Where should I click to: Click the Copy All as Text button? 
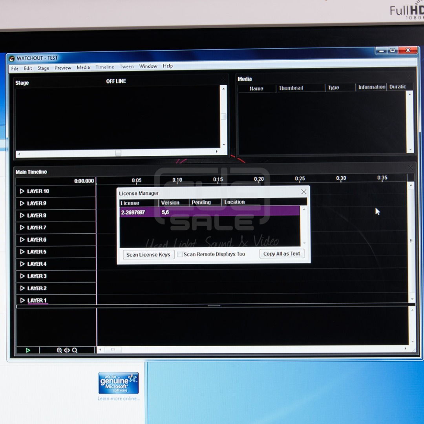(282, 254)
